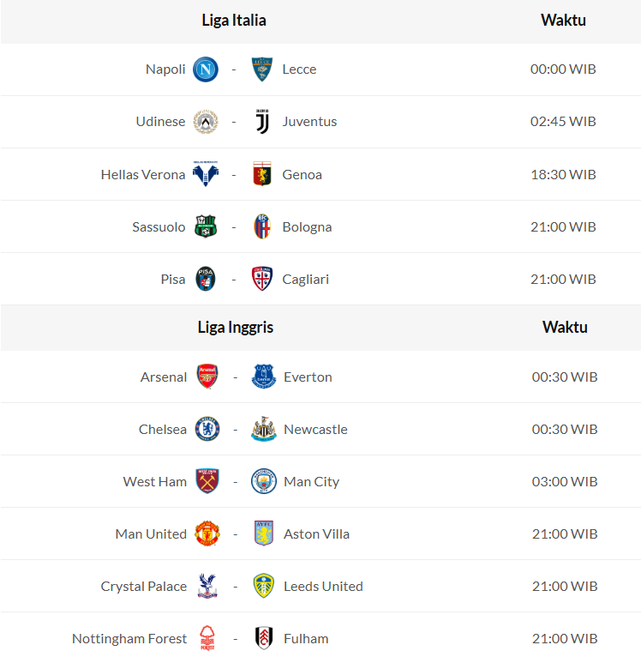Select the Liga Inggris header
This screenshot has width=641, height=657.
(236, 328)
